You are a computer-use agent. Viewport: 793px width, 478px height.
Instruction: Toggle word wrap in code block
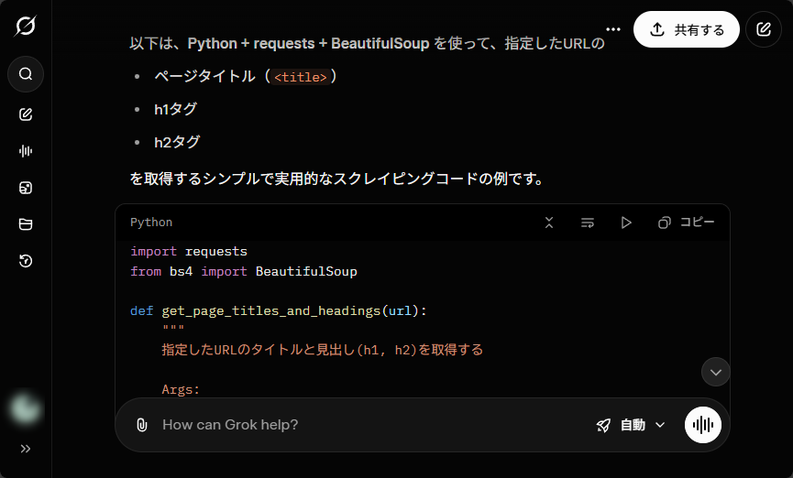tap(587, 223)
